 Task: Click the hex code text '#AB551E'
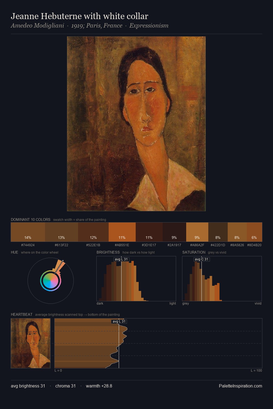122,245
